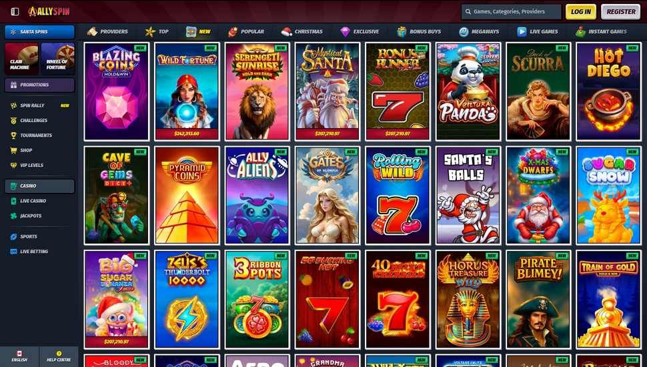Collapse the sidebar with the panel icon
The height and width of the screenshot is (367, 647).
coord(15,11)
